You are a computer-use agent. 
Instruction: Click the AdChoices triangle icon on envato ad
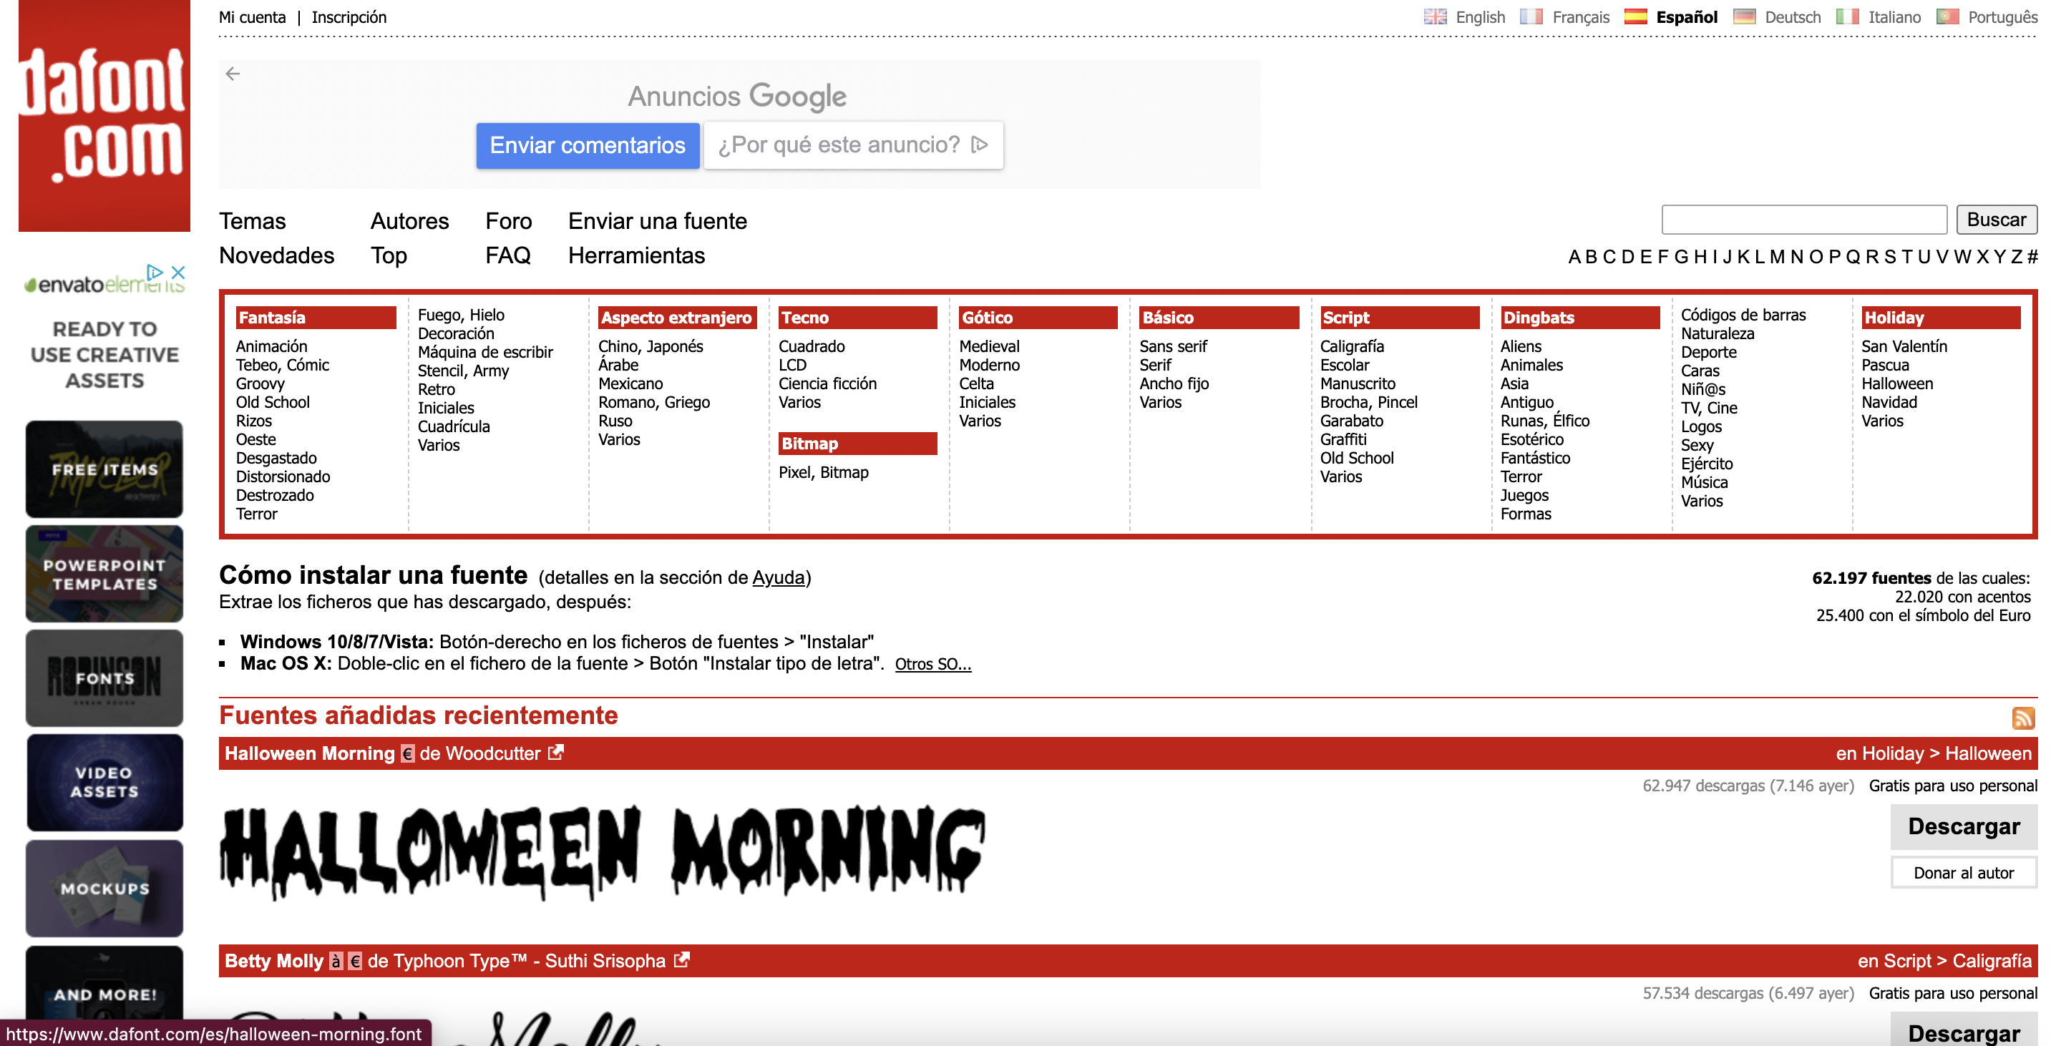pyautogui.click(x=155, y=273)
